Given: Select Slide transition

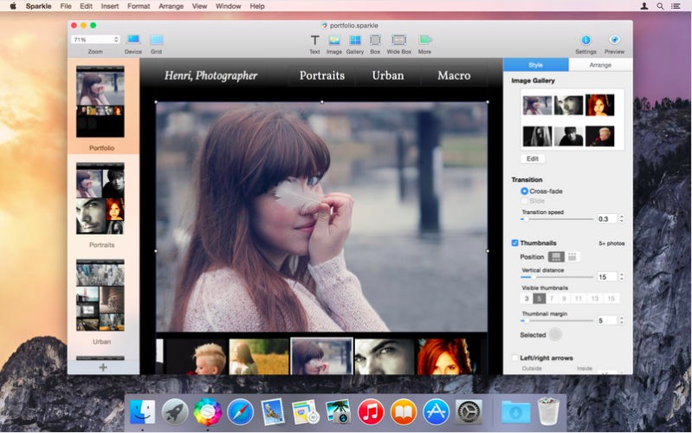Looking at the screenshot, I should [524, 201].
